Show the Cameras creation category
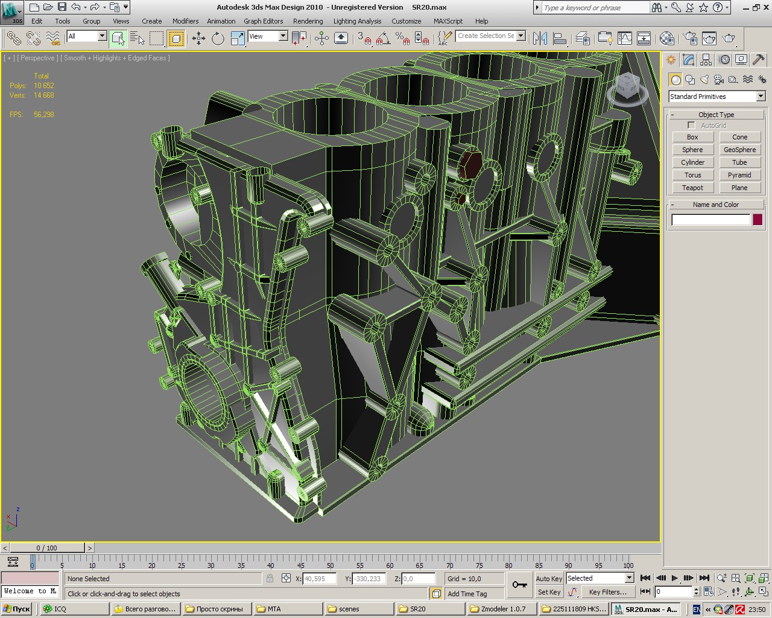Screen dimensions: 772x618 (719, 80)
